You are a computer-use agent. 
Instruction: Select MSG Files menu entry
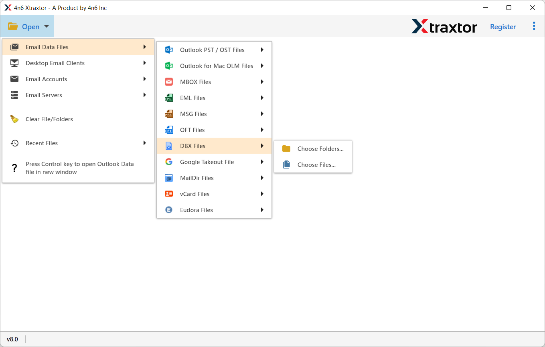point(214,114)
